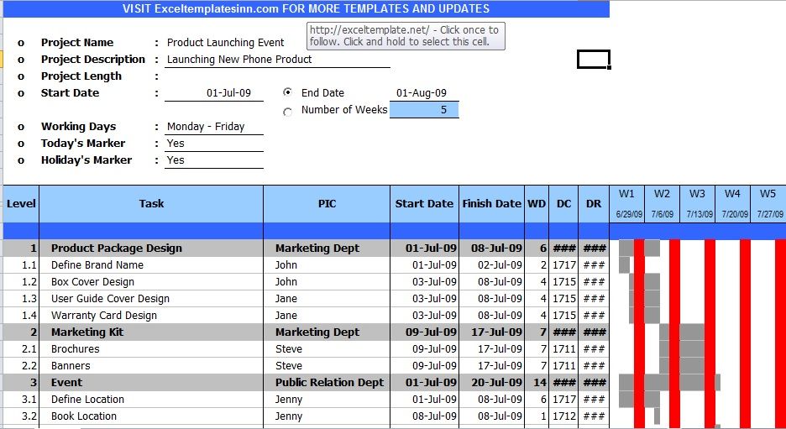The height and width of the screenshot is (429, 786).
Task: Select the Book Location task
Action: (x=151, y=416)
